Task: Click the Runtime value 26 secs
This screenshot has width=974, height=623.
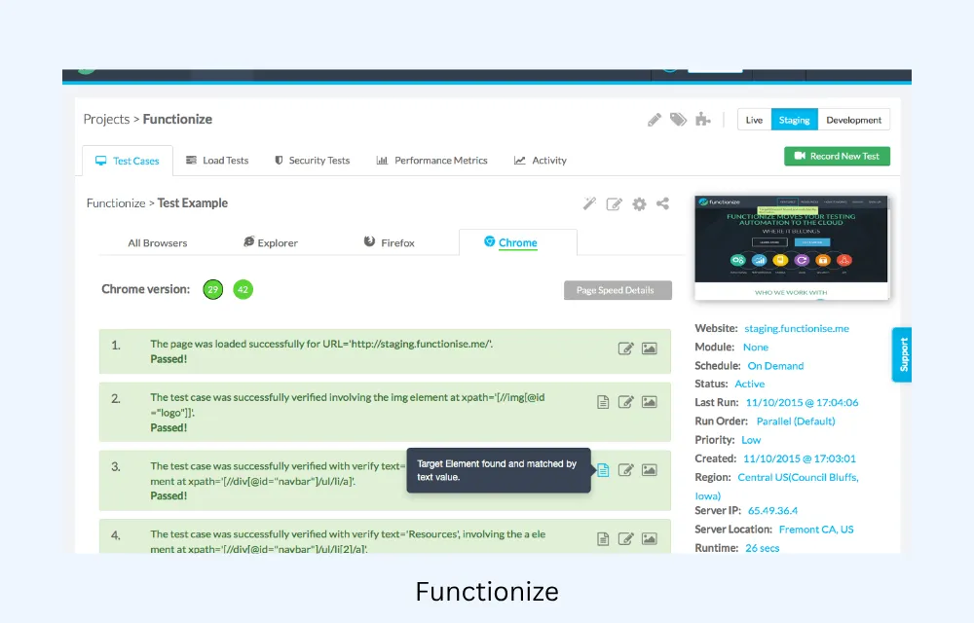Action: tap(763, 548)
